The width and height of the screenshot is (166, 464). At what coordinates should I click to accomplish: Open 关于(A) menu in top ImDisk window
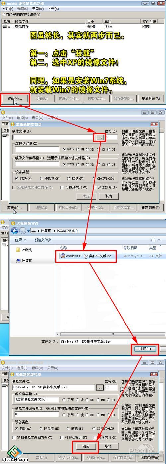tap(53, 8)
